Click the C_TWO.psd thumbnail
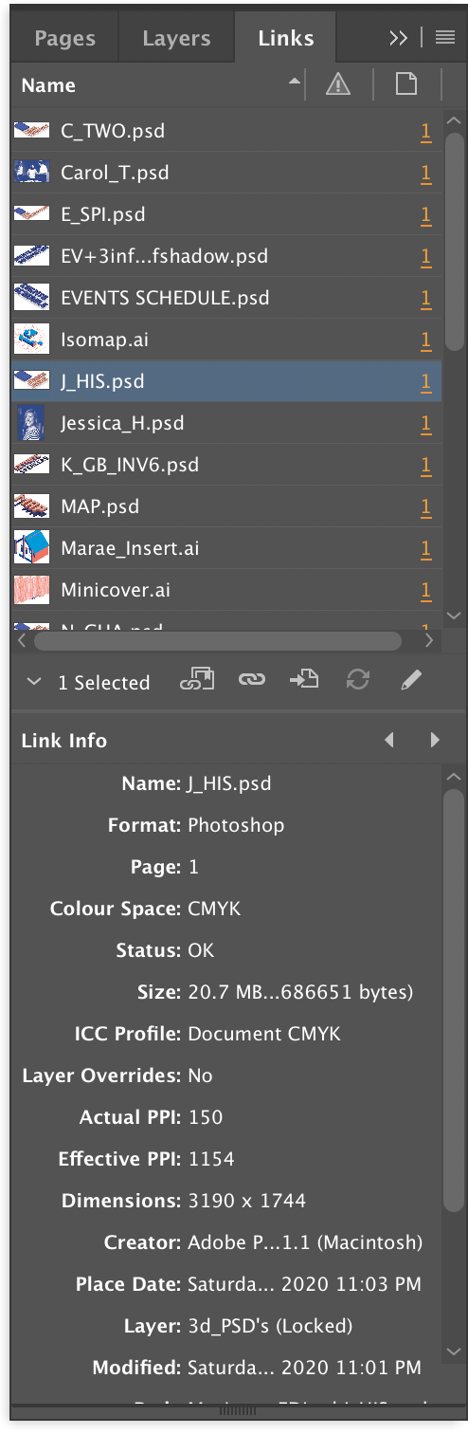468x1434 pixels. [x=31, y=132]
